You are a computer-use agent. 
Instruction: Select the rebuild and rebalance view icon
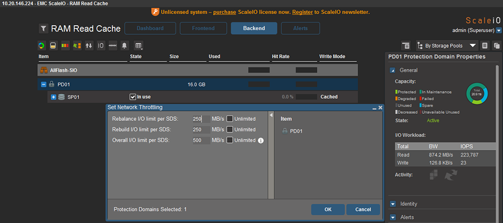(77, 46)
